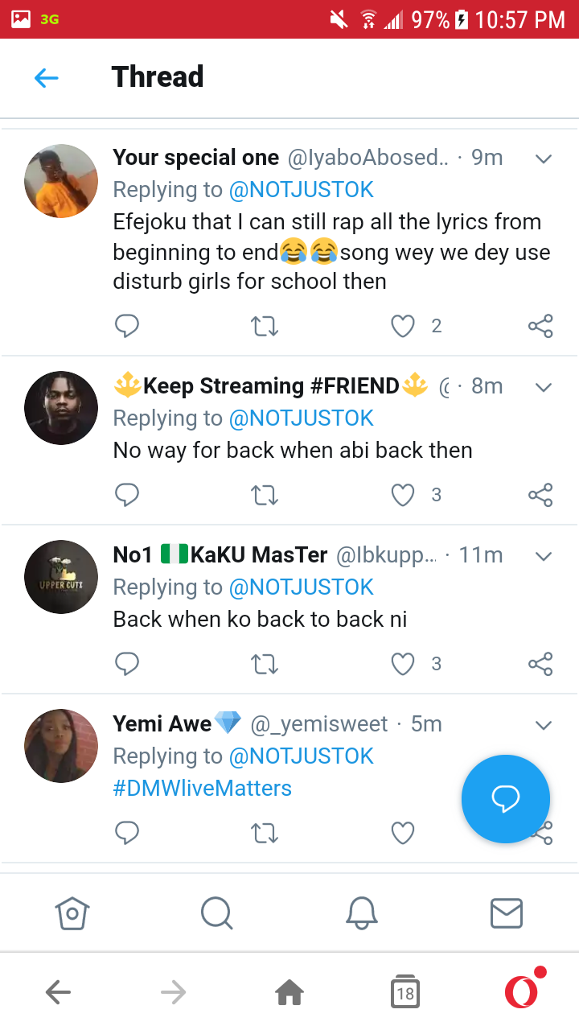Open the browser tabs counter showing 18
The height and width of the screenshot is (1030, 579).
tap(405, 993)
